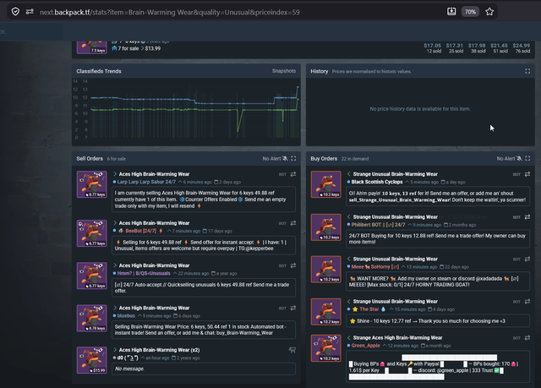Click '22 in demand' count text
This screenshot has height=388, width=541.
pos(355,159)
